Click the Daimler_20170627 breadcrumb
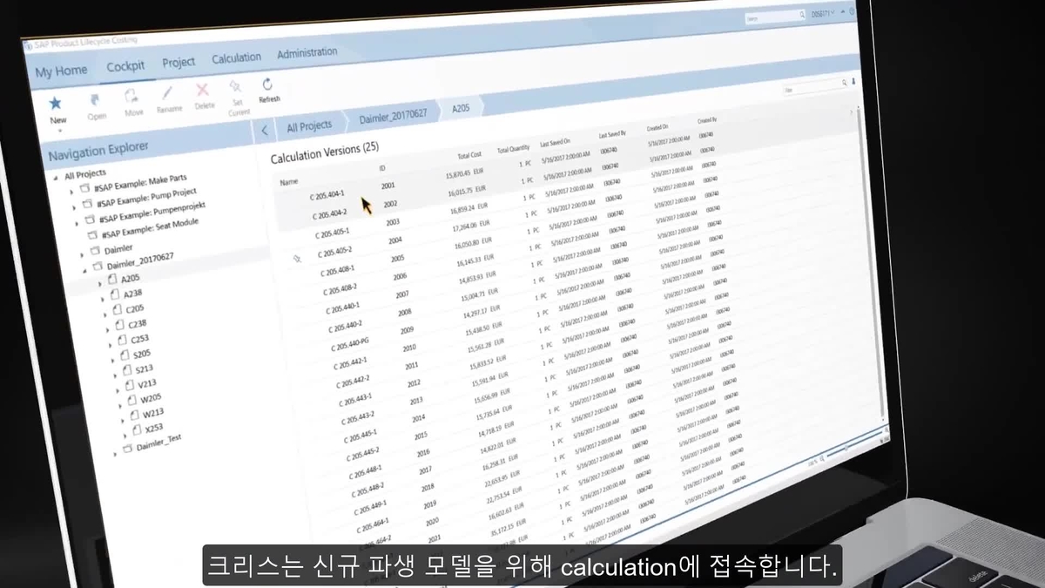 393,118
